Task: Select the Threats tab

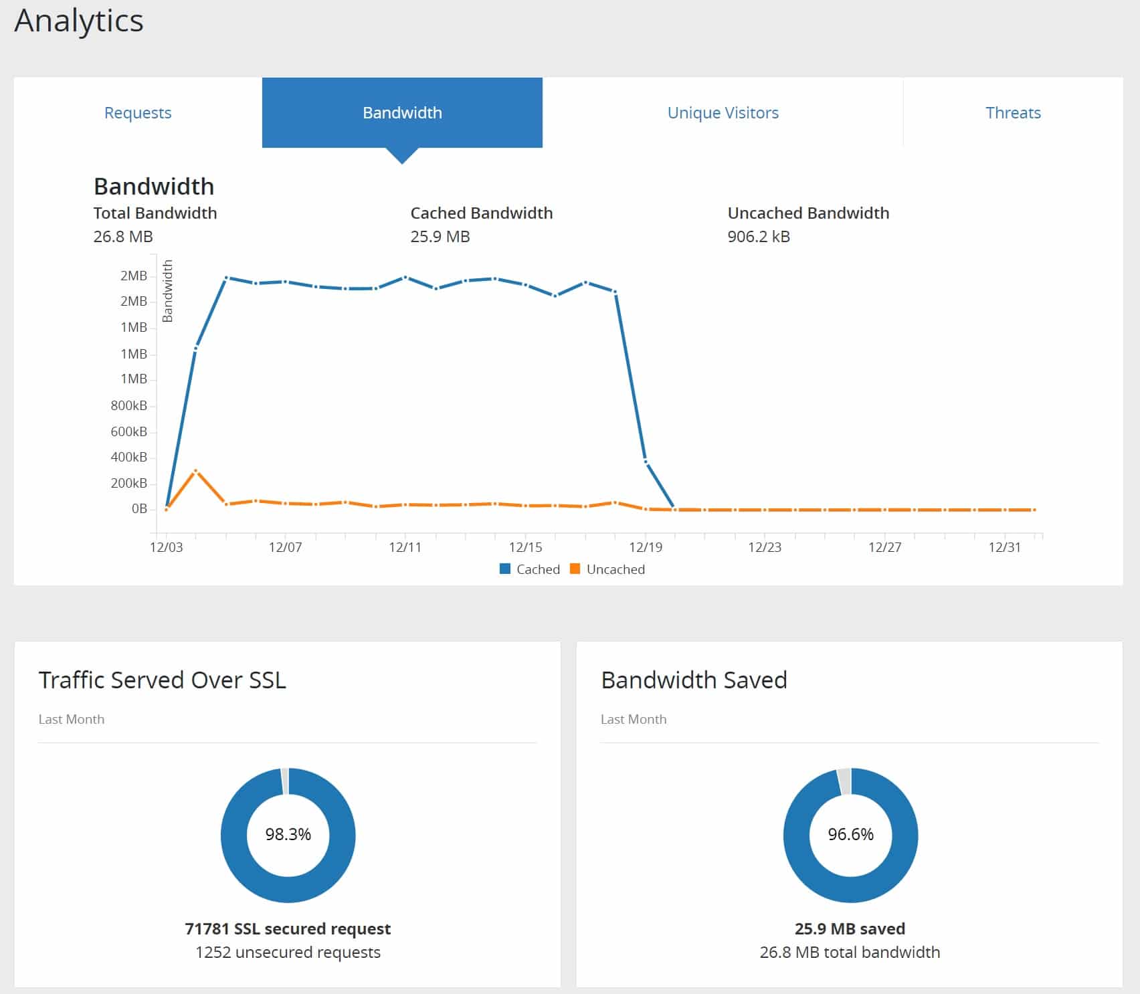Action: 1012,112
